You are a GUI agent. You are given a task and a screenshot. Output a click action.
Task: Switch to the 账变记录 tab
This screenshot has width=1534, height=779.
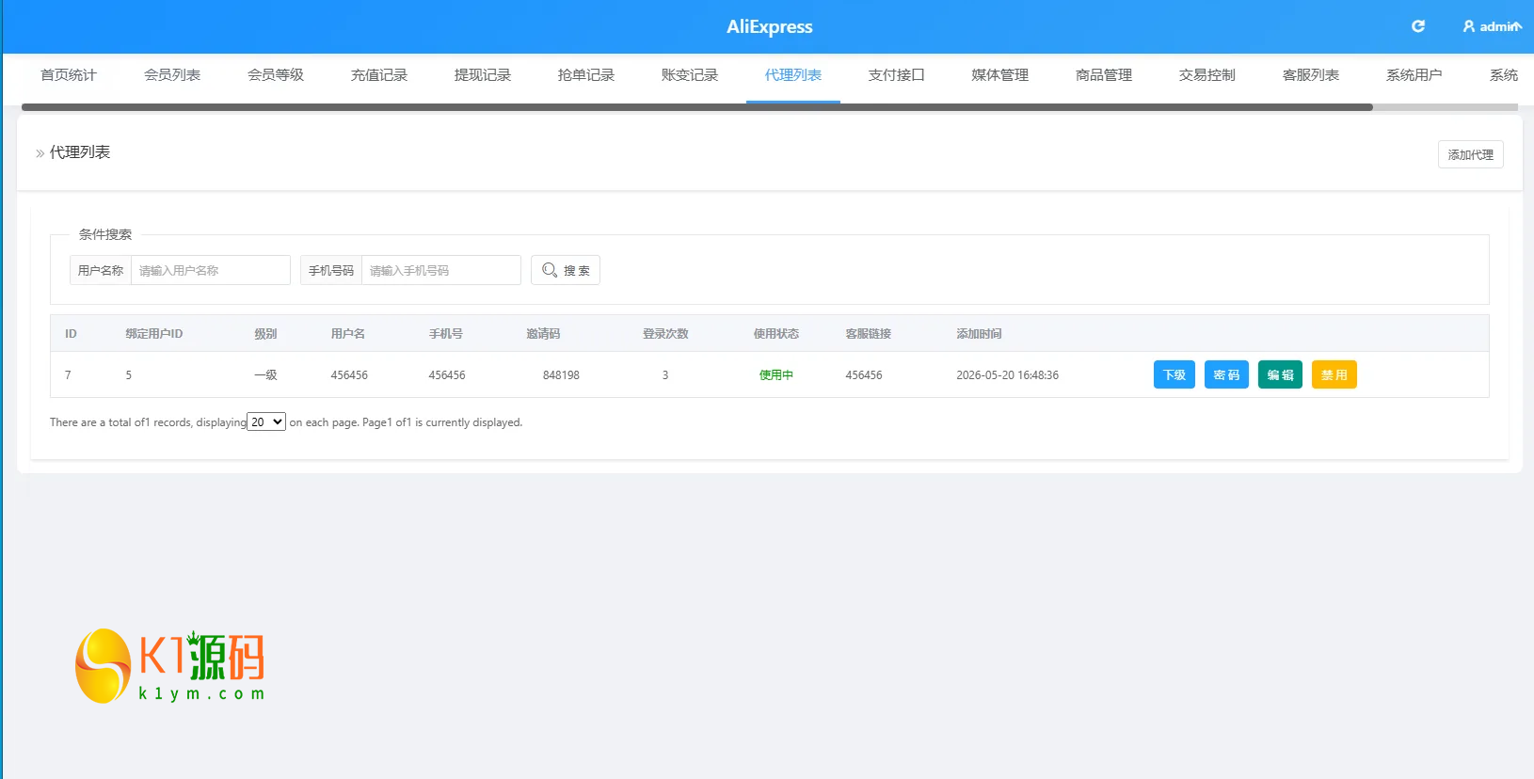690,75
